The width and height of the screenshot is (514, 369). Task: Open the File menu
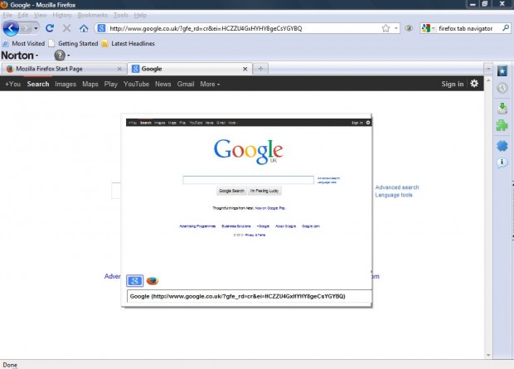click(x=7, y=15)
